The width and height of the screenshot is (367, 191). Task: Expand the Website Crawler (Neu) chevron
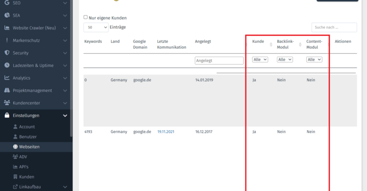[65, 28]
